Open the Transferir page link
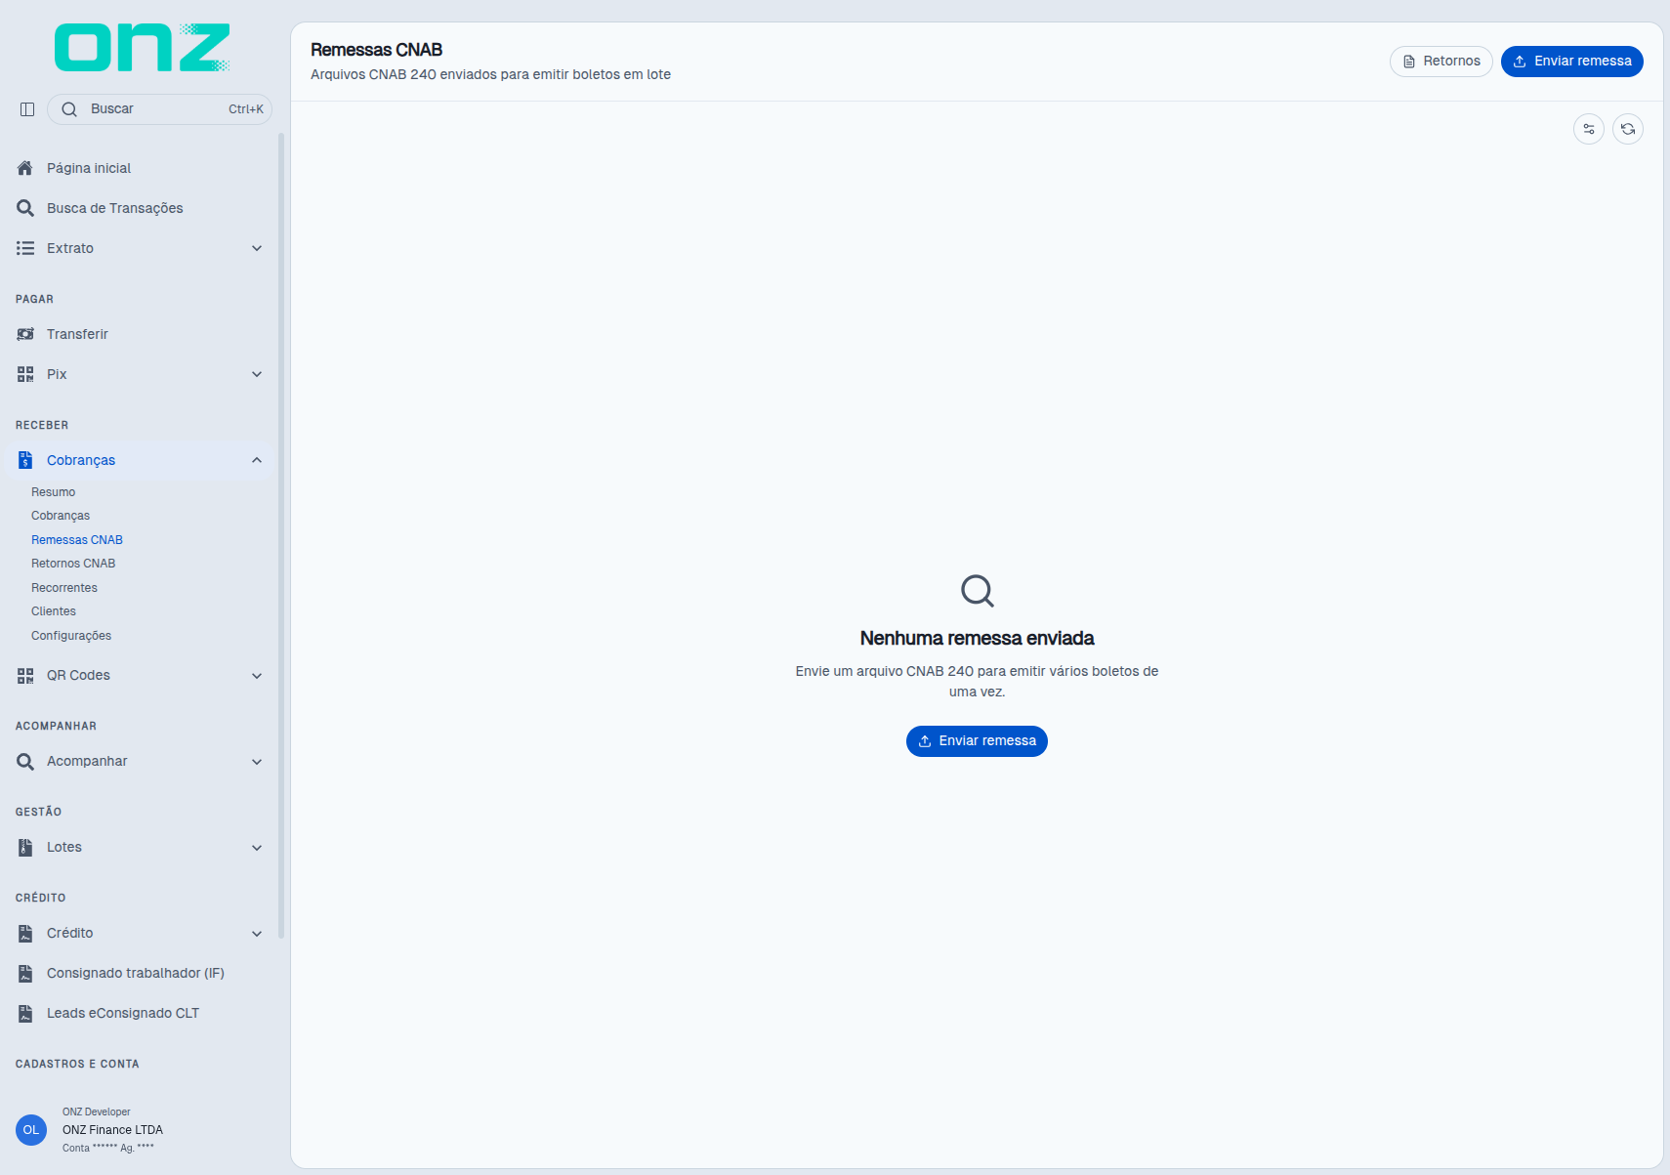This screenshot has height=1175, width=1670. tap(140, 334)
